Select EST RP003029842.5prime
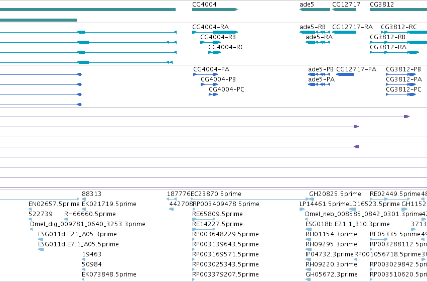This screenshot has width=427, height=282. click(x=371, y=269)
